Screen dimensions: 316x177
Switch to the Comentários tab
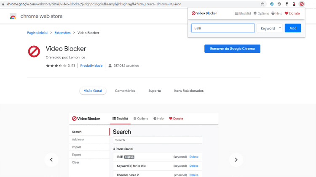click(x=125, y=91)
